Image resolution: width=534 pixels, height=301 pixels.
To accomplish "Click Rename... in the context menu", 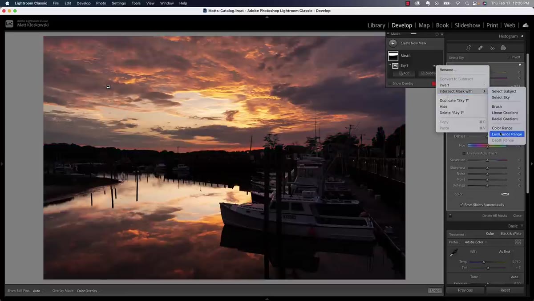I will pos(448,70).
